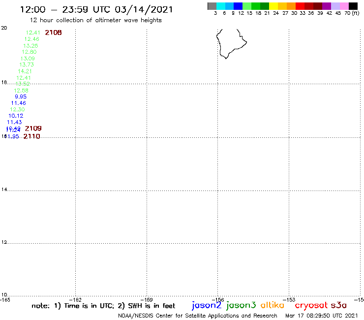Click the pink legend color swatch
Screen dimensions: 364x320
click(344, 6)
